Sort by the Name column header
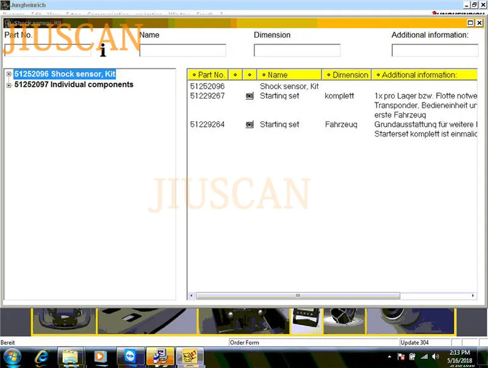The width and height of the screenshot is (488, 368). (289, 75)
